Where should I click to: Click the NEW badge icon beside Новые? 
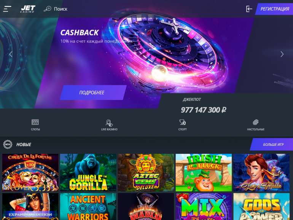tap(8, 144)
